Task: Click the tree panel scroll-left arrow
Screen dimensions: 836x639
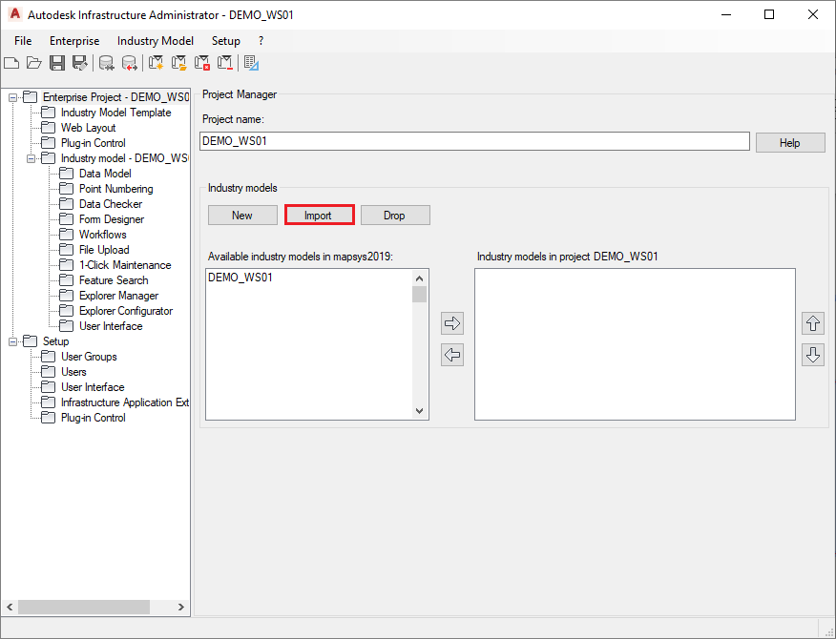Action: pos(10,607)
